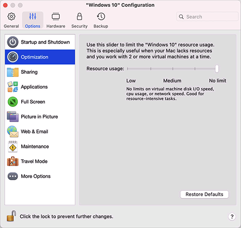Open help with the question mark button
This screenshot has width=241, height=228.
232,216
